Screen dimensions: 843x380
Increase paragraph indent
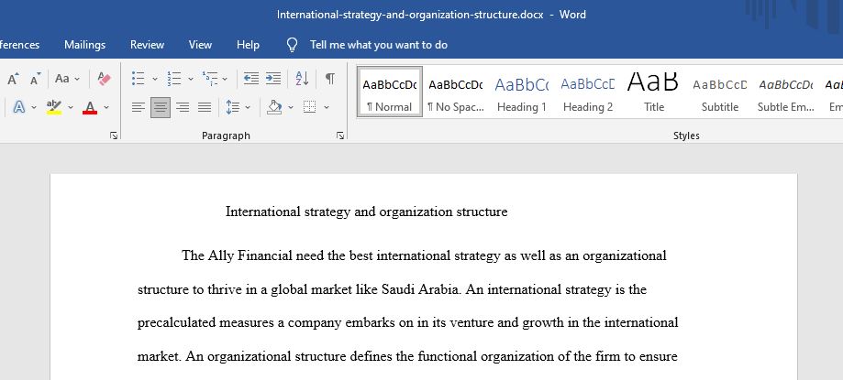point(273,79)
